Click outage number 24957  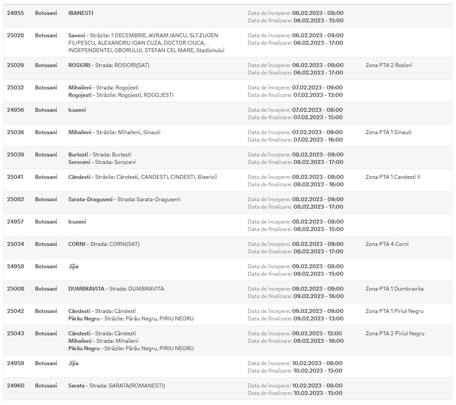15,222
